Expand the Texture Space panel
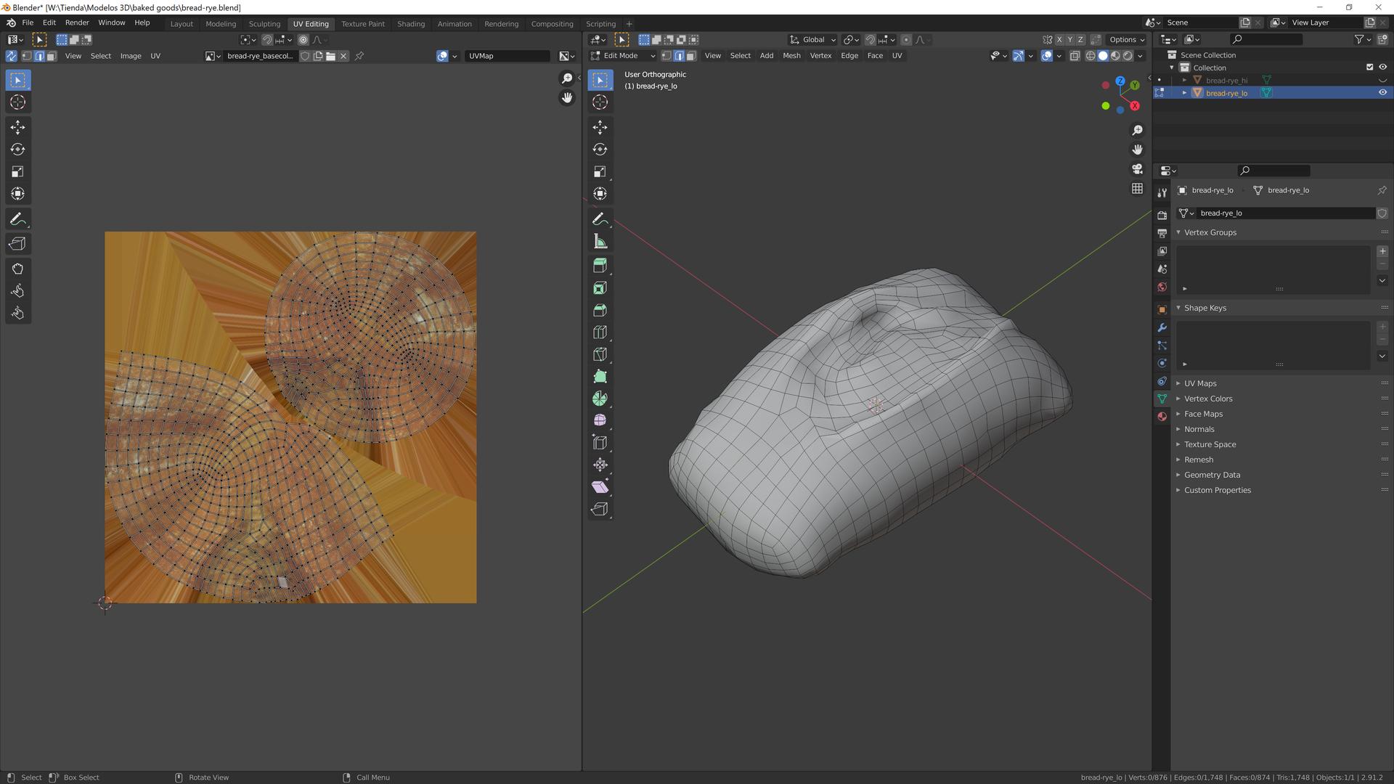This screenshot has height=784, width=1394. pos(1210,444)
